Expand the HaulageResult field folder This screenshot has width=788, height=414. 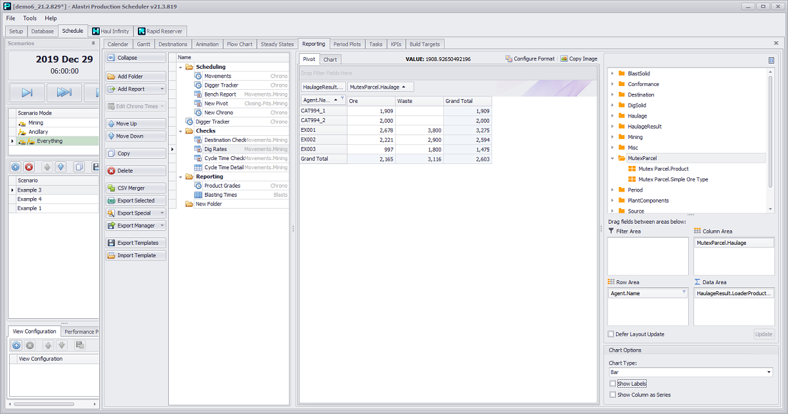click(613, 127)
